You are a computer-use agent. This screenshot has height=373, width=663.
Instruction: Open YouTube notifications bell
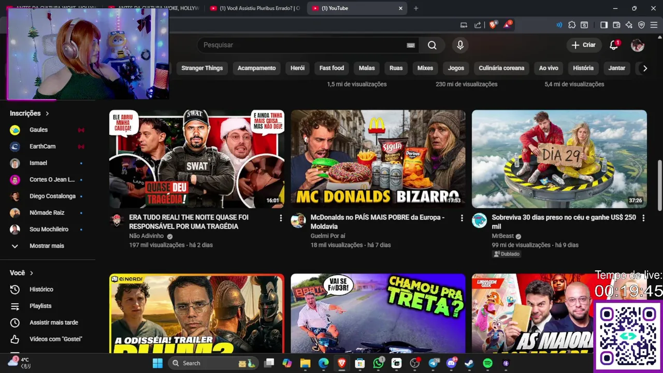click(x=614, y=45)
